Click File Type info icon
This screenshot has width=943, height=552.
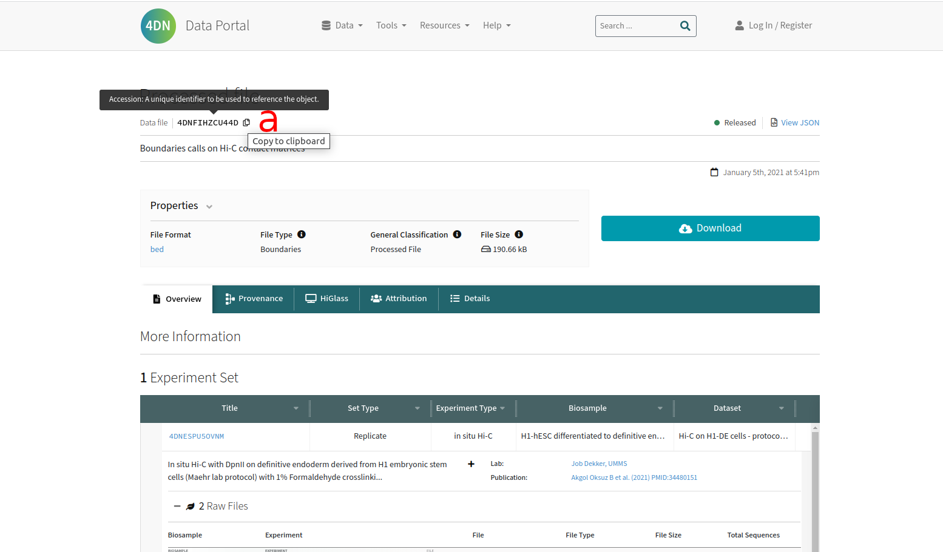pyautogui.click(x=302, y=234)
